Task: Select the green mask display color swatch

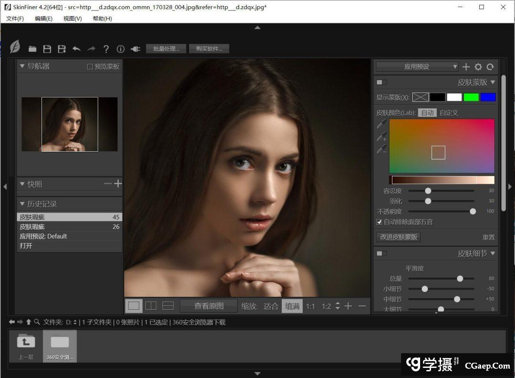Action: pos(471,97)
